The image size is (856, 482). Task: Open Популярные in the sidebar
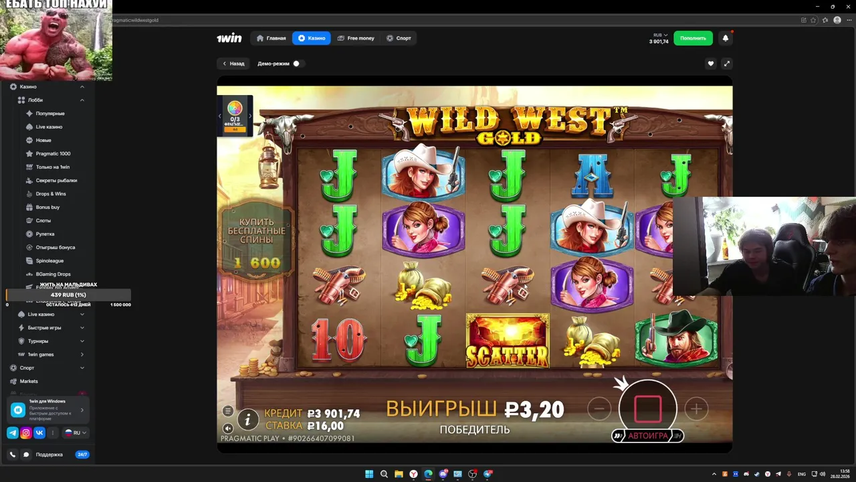click(x=50, y=114)
